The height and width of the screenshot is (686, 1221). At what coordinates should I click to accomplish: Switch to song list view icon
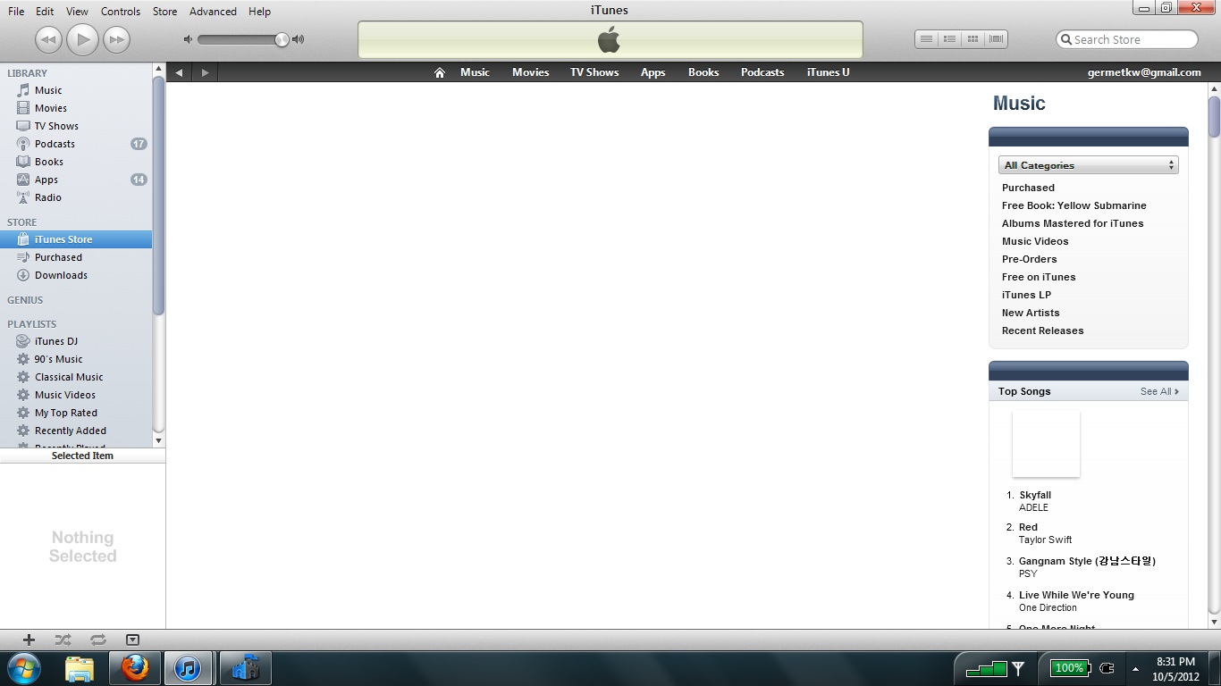[926, 39]
